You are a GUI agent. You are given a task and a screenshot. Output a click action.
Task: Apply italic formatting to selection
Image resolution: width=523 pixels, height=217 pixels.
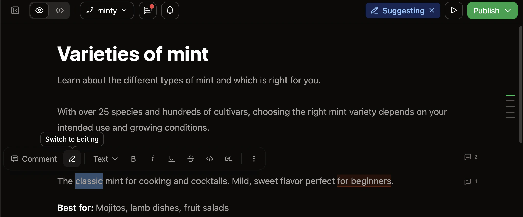(x=152, y=159)
